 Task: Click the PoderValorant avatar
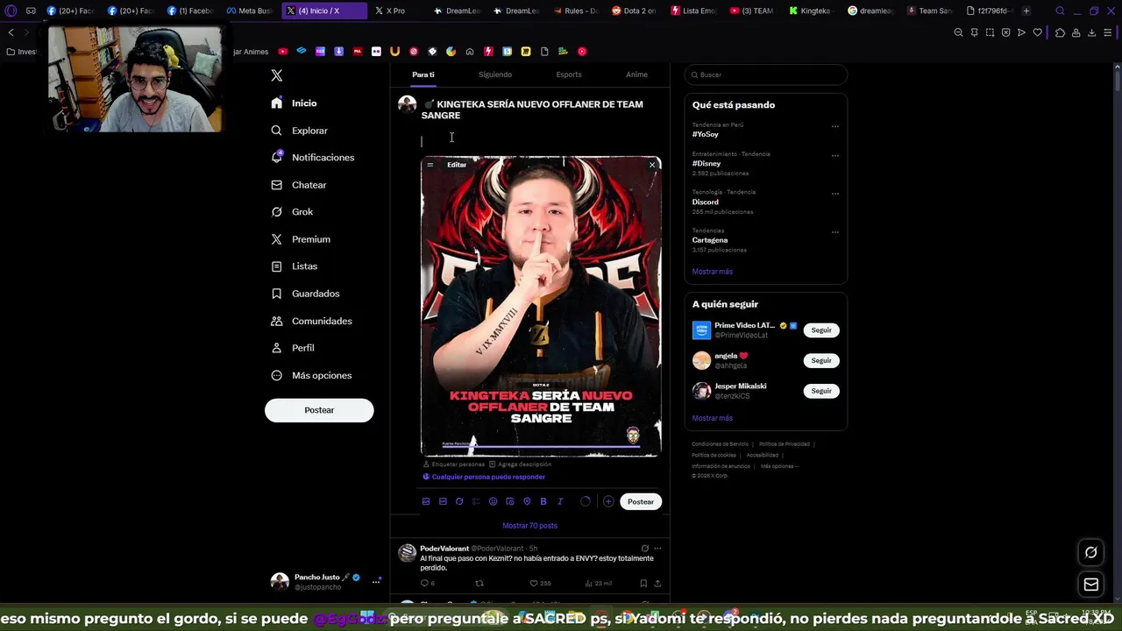click(407, 552)
